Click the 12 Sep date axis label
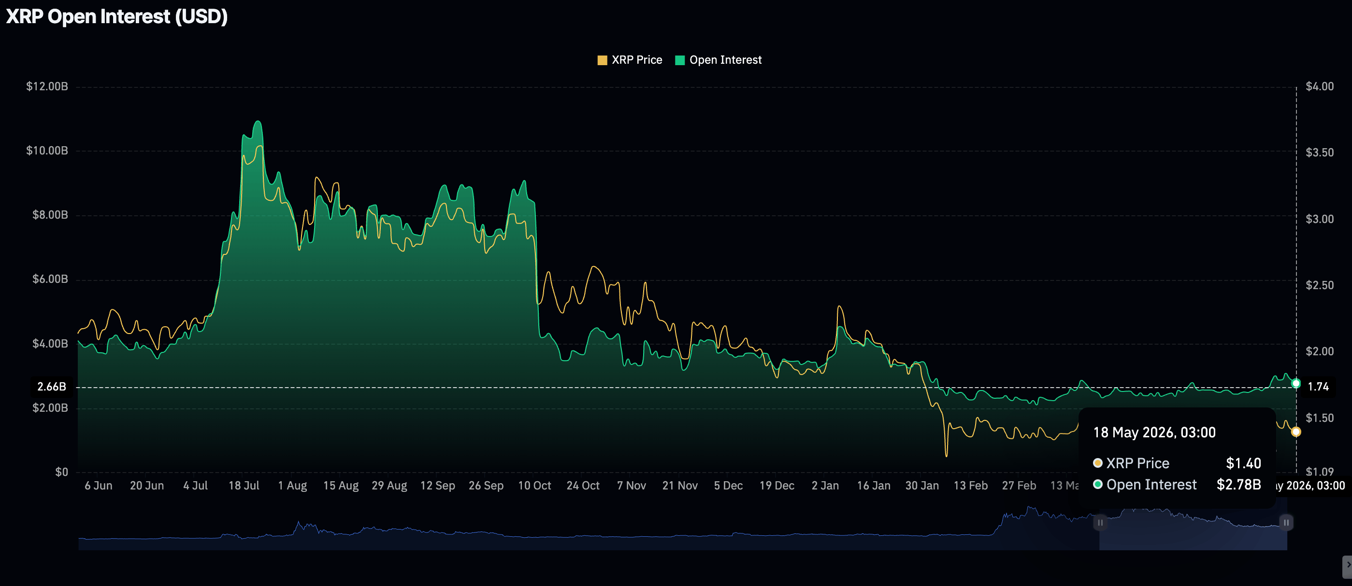Screen dimensions: 1352x586 [438, 486]
